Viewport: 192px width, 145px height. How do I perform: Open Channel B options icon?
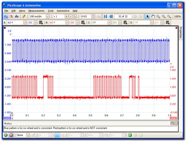83,23
